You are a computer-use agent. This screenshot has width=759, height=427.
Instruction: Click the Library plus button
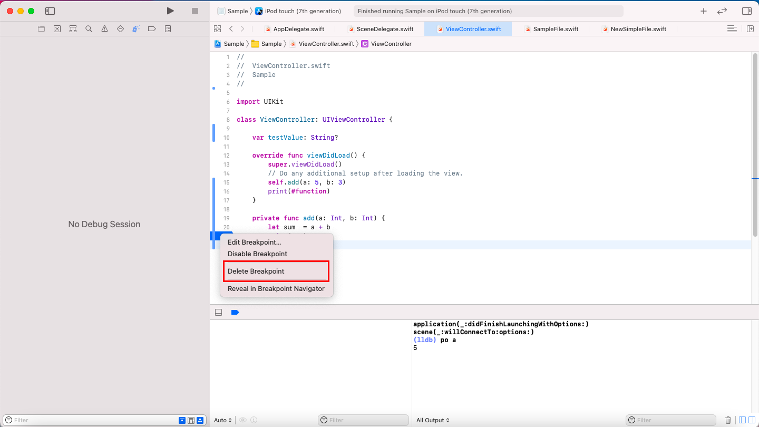tap(703, 11)
